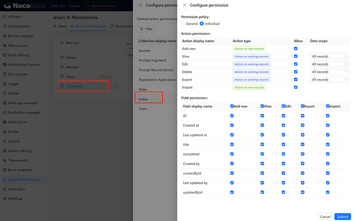Uncheck Allow for the Add new action

click(x=296, y=49)
